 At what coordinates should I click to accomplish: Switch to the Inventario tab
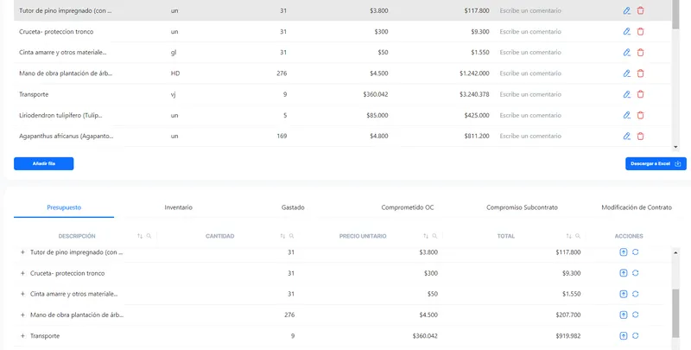pyautogui.click(x=179, y=207)
